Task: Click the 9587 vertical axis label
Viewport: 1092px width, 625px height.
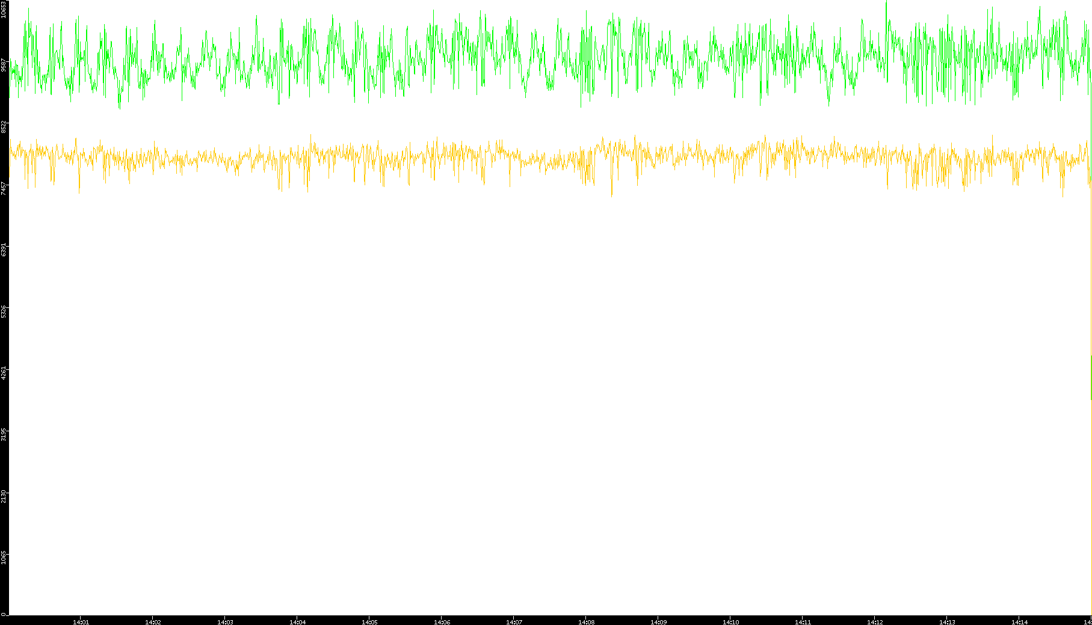Action: coord(4,65)
